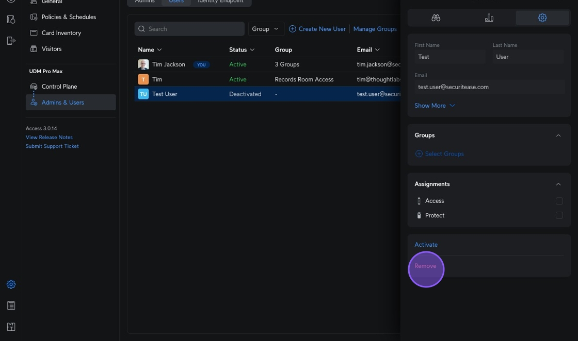Click the orange T avatar for Tim
The image size is (578, 341).
pyautogui.click(x=143, y=79)
